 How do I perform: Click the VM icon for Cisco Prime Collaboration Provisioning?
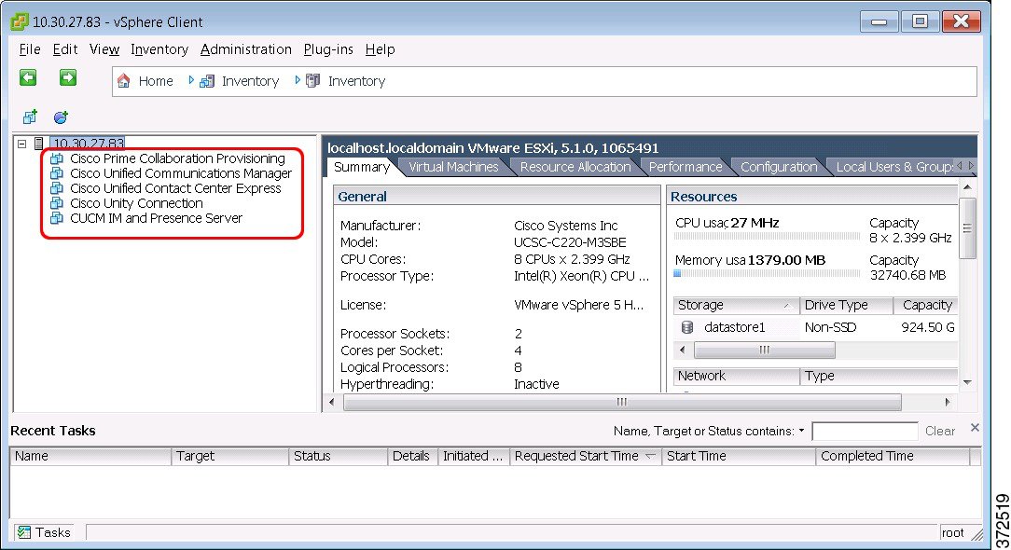[x=57, y=158]
